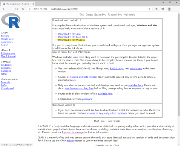The height and width of the screenshot is (146, 181).
Task: Open The R Journal link
Action: click(8, 57)
